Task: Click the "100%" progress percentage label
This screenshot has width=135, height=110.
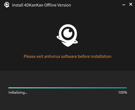Action: pos(123,93)
